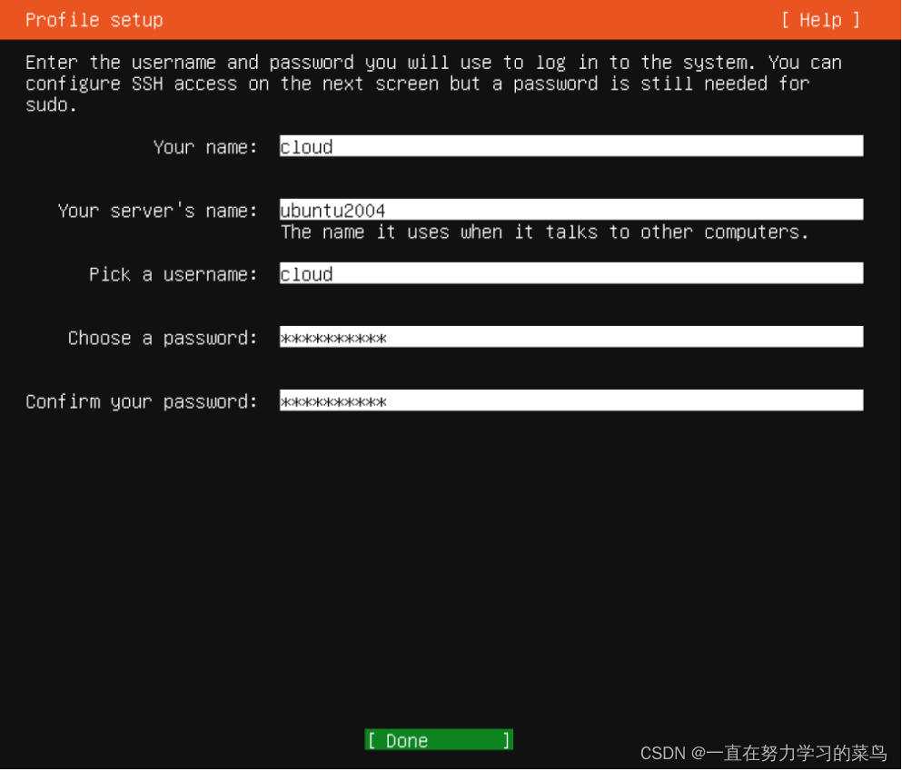Click the instruction paragraph about SSH access
The height and width of the screenshot is (771, 902).
point(434,84)
